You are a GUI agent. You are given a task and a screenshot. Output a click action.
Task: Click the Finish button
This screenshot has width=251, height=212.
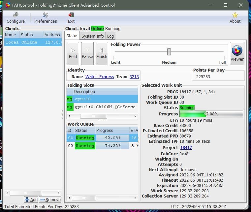pyautogui.click(x=102, y=54)
